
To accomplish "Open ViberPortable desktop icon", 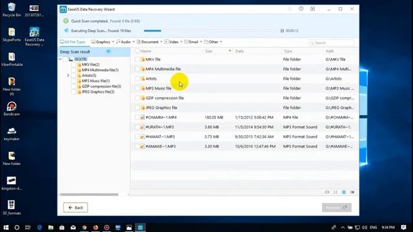I will pos(12,59).
